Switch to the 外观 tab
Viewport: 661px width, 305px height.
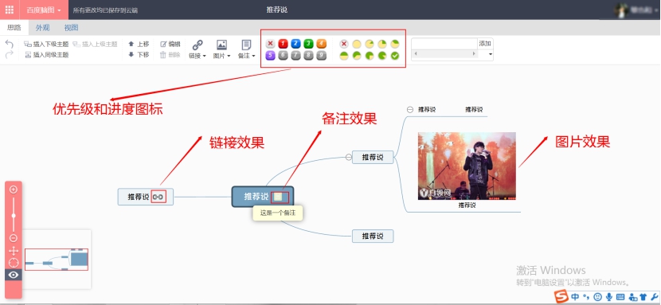click(x=42, y=28)
